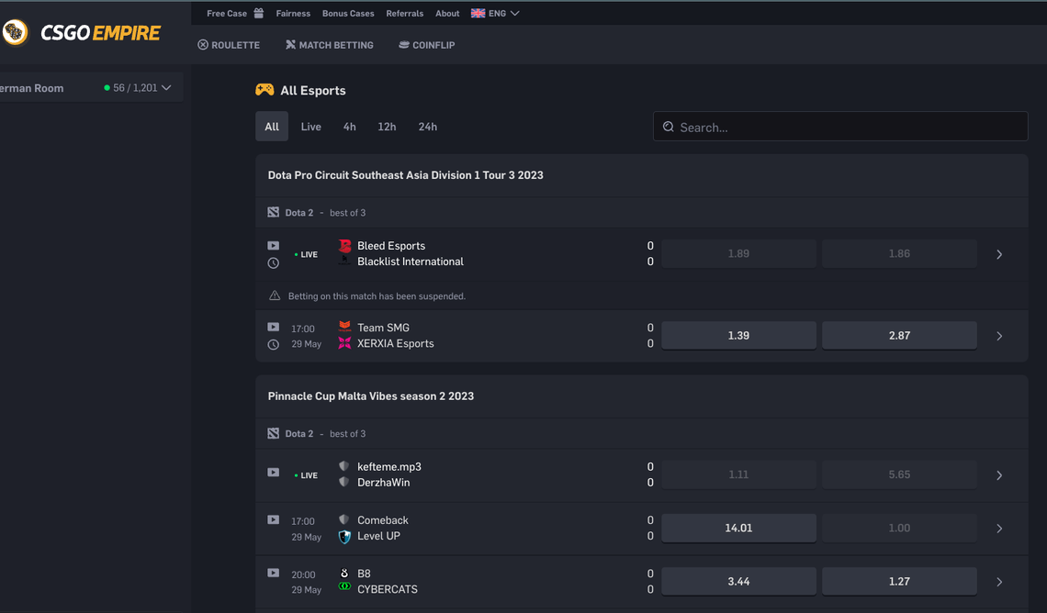Click the suspended 1.89 odds for Bleed Esports
Screen dimensions: 1047x613
coord(738,253)
